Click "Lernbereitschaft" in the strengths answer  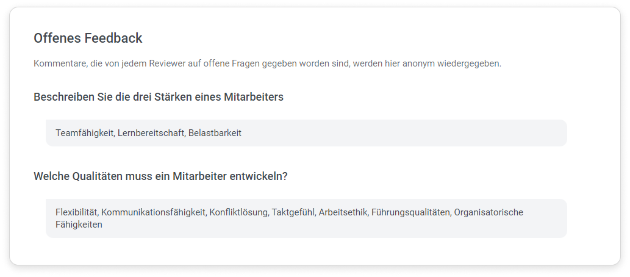click(x=152, y=133)
